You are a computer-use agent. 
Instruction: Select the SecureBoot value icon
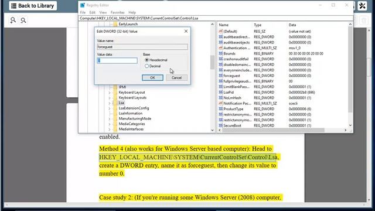point(221,125)
